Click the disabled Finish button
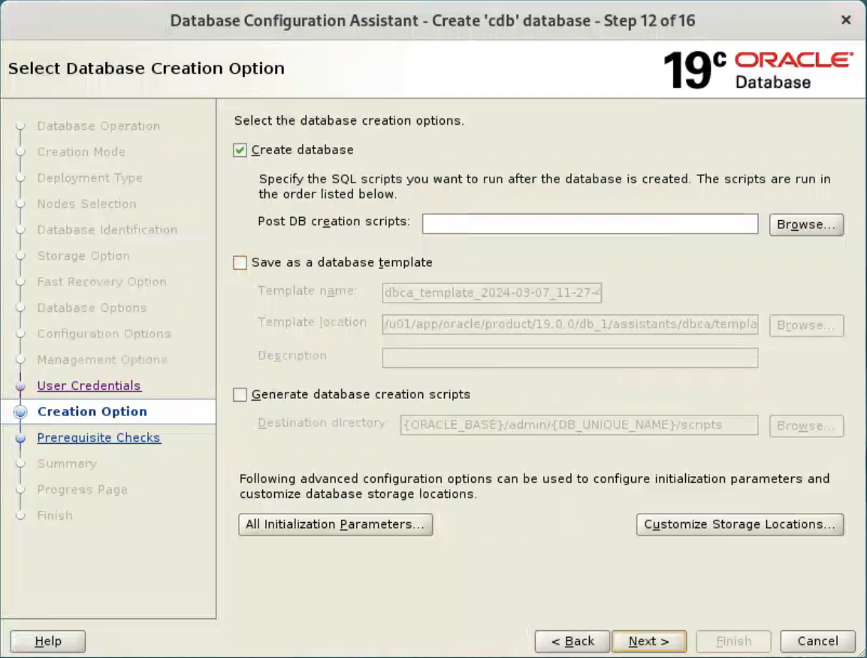Image resolution: width=867 pixels, height=658 pixels. pos(734,641)
